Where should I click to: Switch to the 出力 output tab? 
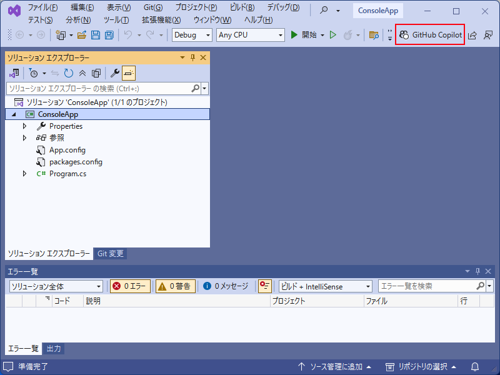(54, 349)
